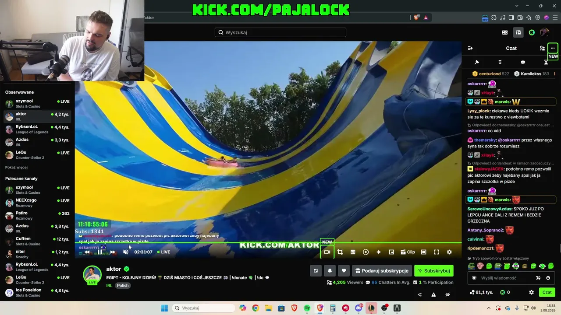Open the 7TV emote menu in chat input
The height and width of the screenshot is (315, 561).
538,278
